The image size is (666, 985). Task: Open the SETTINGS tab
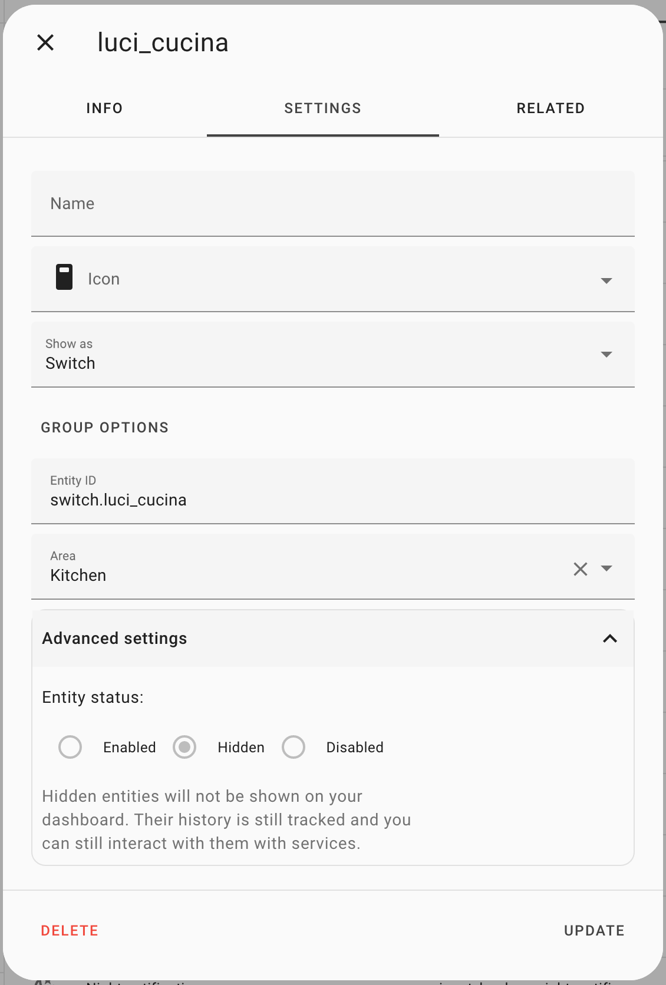322,108
